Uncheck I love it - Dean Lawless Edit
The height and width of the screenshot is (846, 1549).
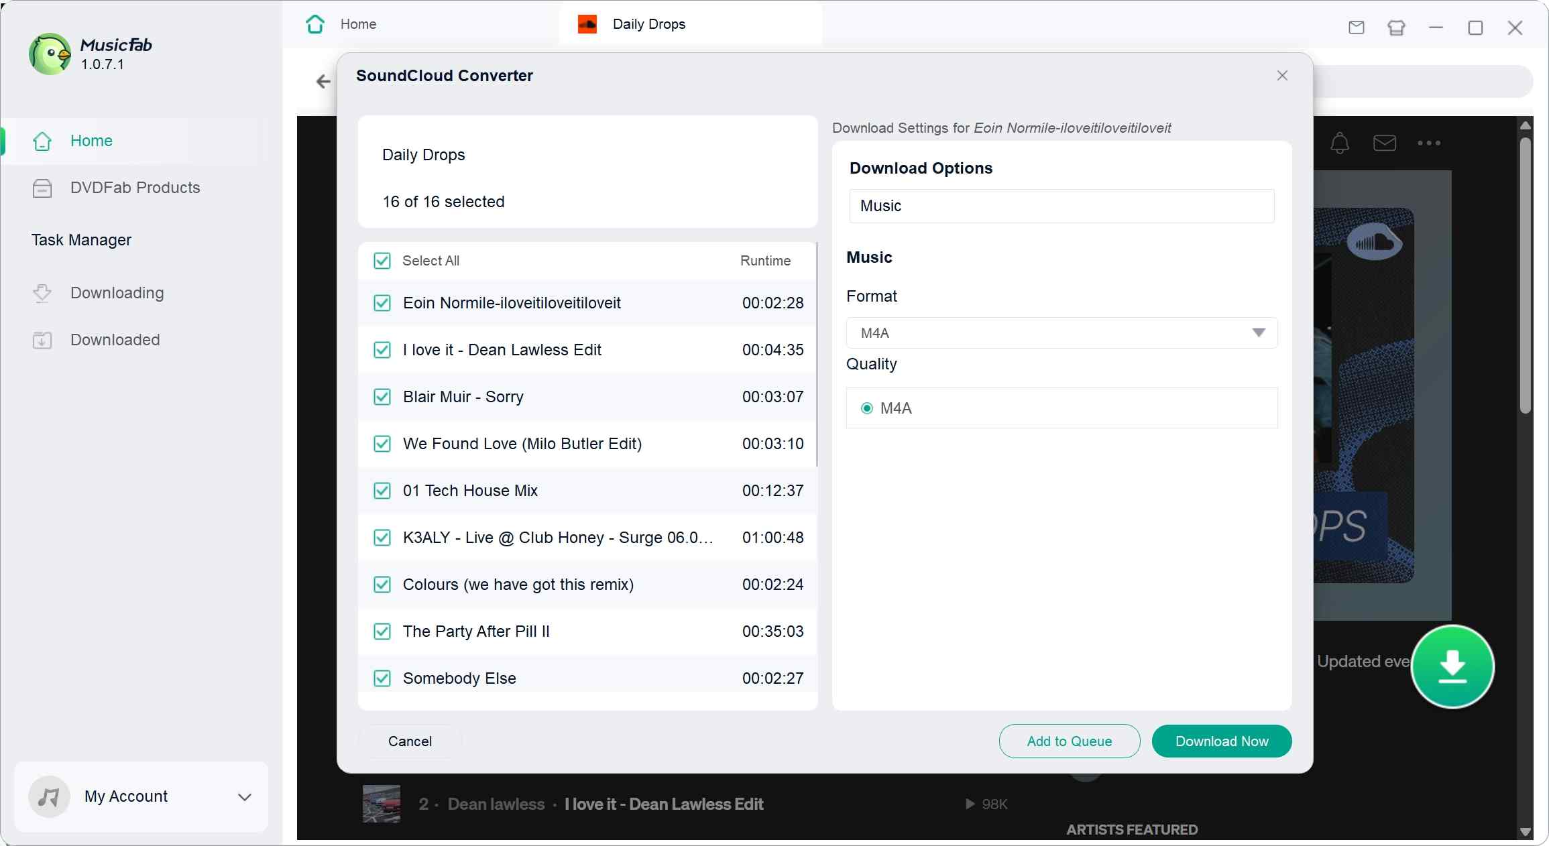[x=382, y=350]
